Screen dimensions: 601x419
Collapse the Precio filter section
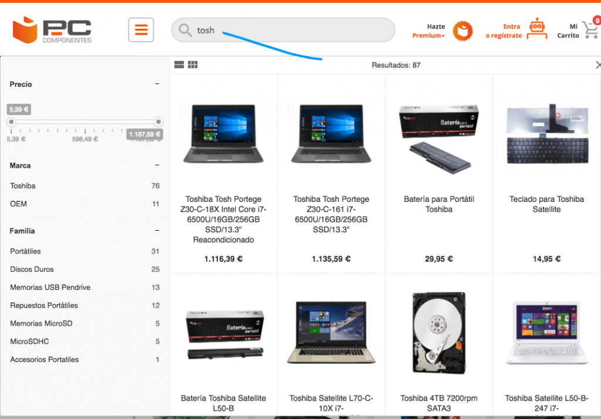(157, 83)
